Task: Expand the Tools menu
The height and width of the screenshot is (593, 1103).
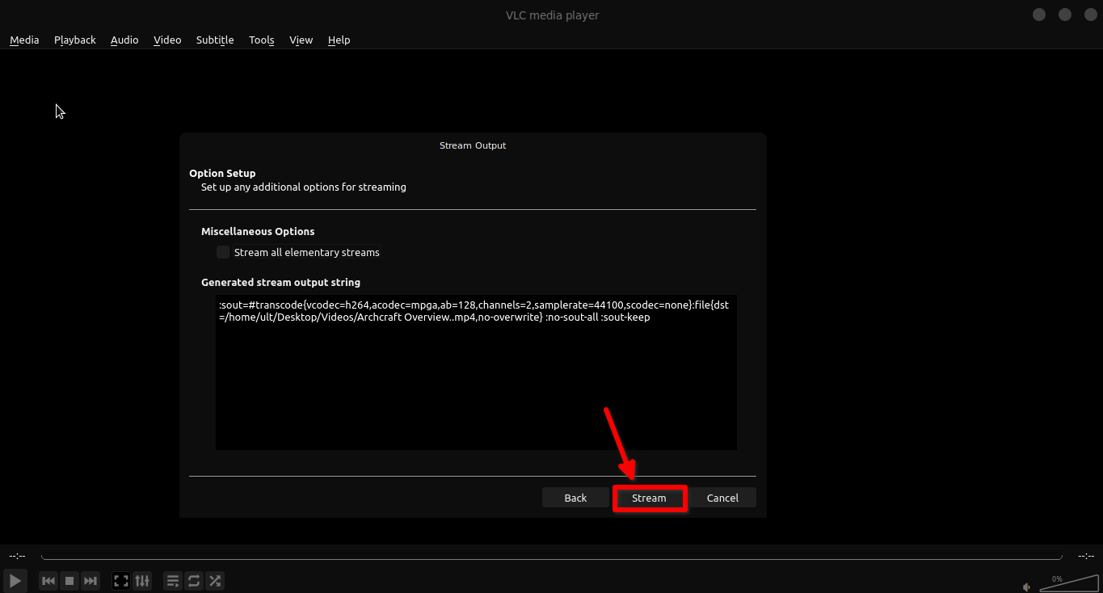Action: click(262, 40)
